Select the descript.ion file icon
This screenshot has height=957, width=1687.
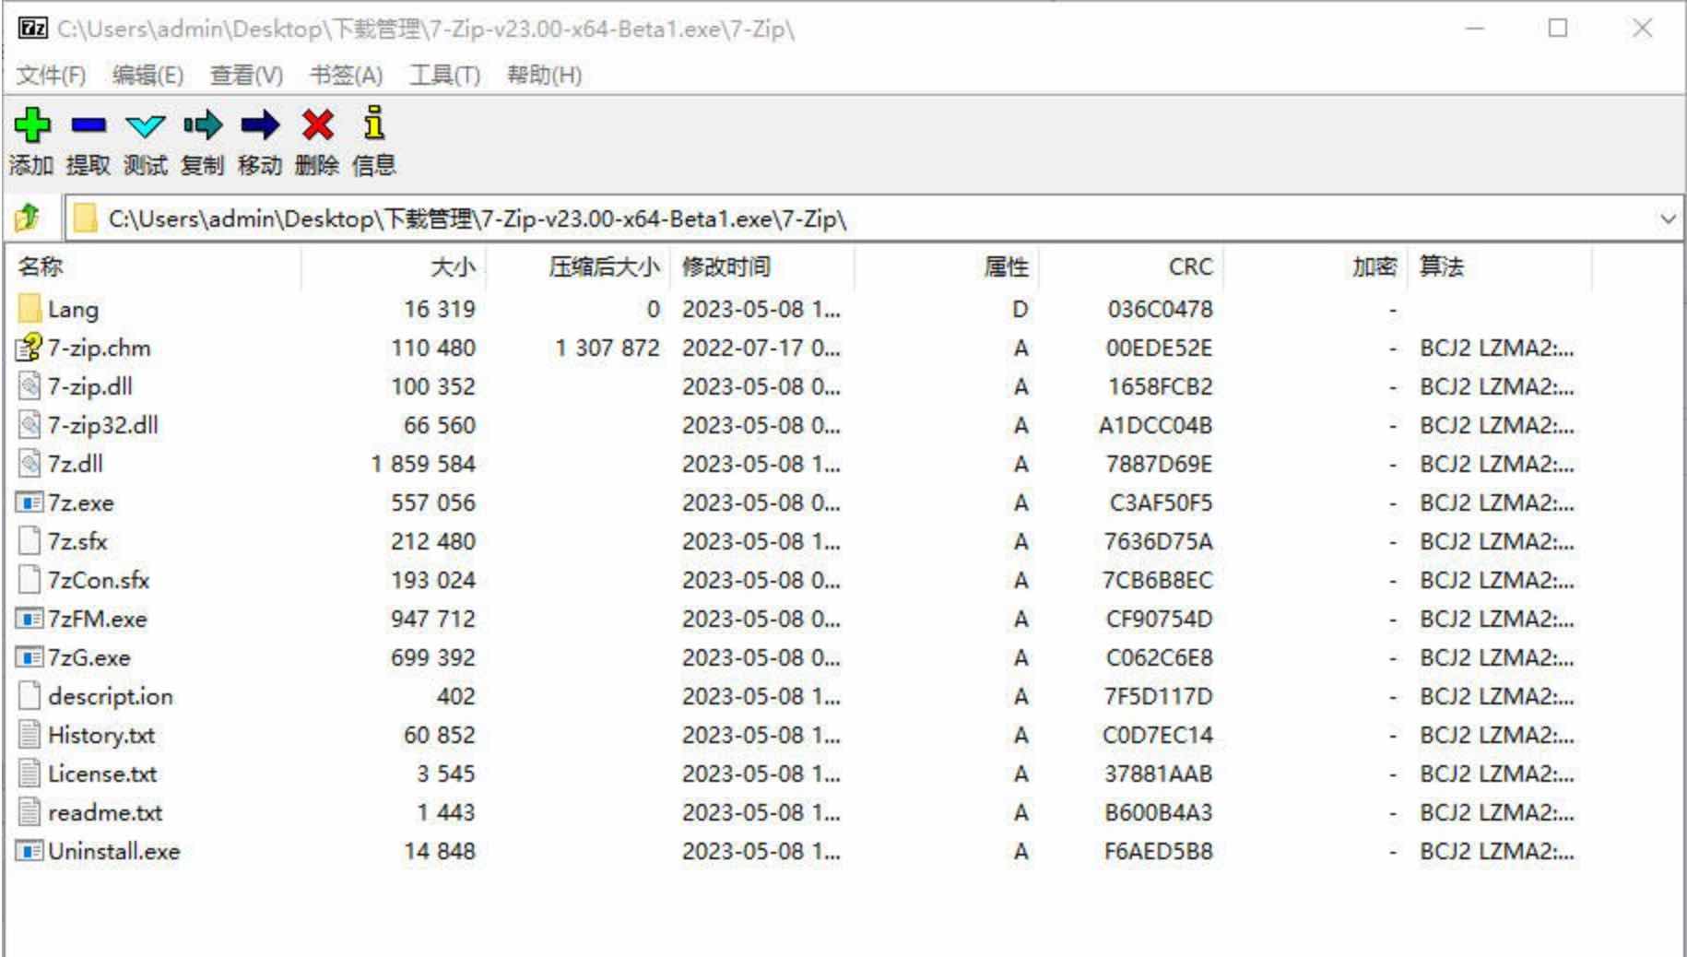[x=29, y=696]
